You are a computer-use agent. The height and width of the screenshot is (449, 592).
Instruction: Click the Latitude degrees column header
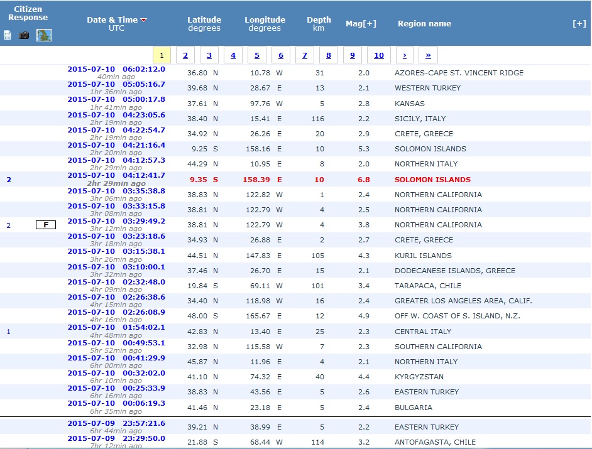pos(204,23)
